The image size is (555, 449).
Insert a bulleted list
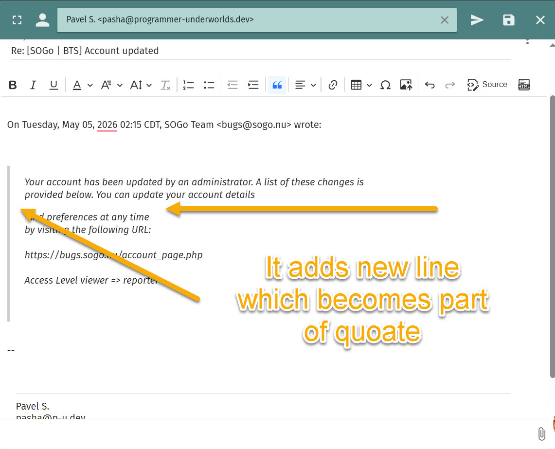[x=209, y=85]
